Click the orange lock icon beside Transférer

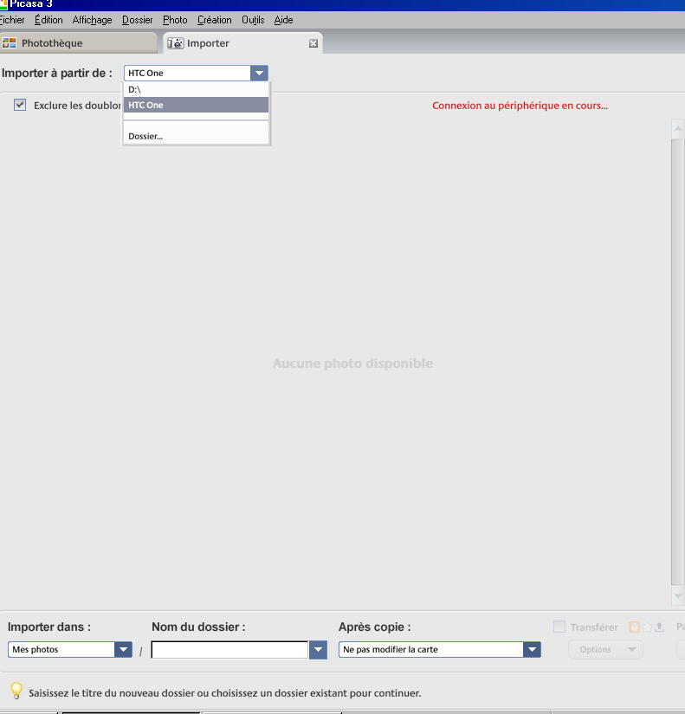click(634, 627)
